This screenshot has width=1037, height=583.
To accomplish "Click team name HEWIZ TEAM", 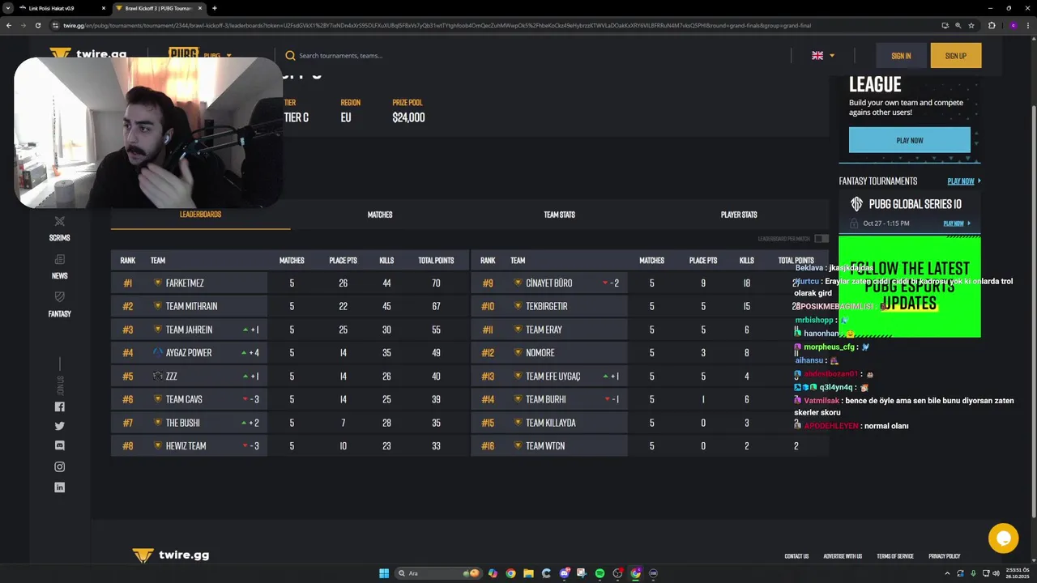I will (x=186, y=446).
